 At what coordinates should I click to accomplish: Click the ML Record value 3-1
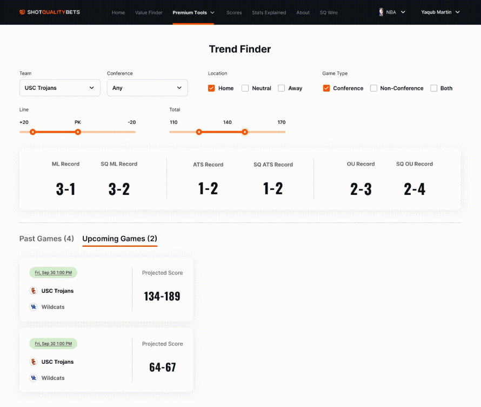(65, 189)
